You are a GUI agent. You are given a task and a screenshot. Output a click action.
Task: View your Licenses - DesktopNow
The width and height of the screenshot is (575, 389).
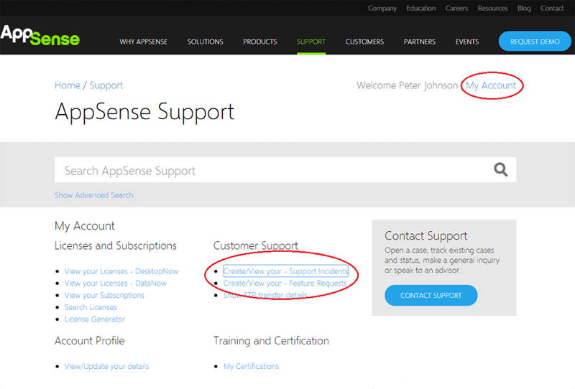coord(121,271)
